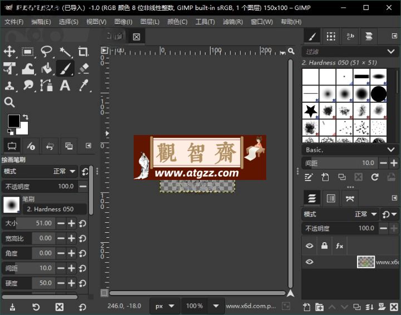Select the star-shaped brush
Image resolution: width=401 pixels, height=315 pixels.
310,111
